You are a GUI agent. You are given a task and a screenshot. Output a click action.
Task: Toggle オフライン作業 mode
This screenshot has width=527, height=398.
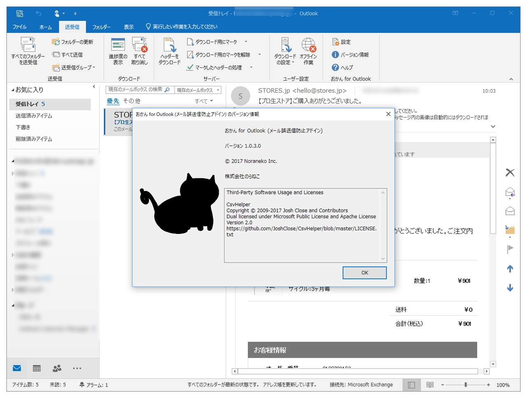[x=308, y=51]
